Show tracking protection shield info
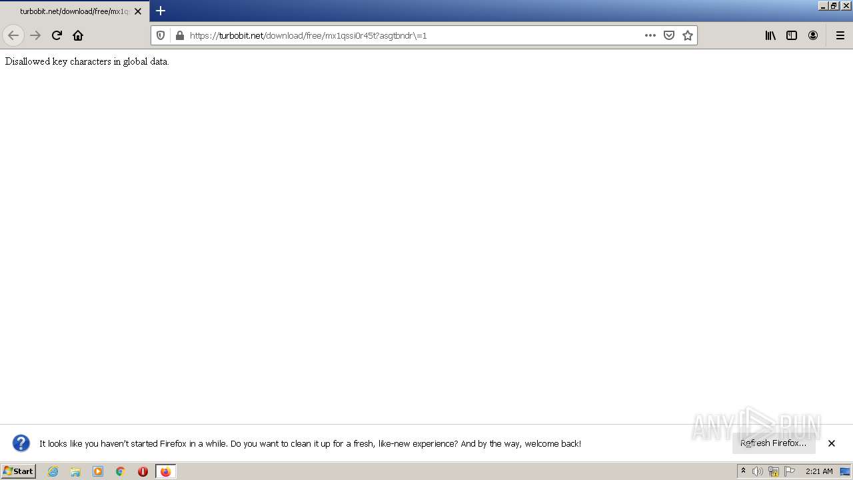Screen dimensions: 853x480 [x=161, y=35]
